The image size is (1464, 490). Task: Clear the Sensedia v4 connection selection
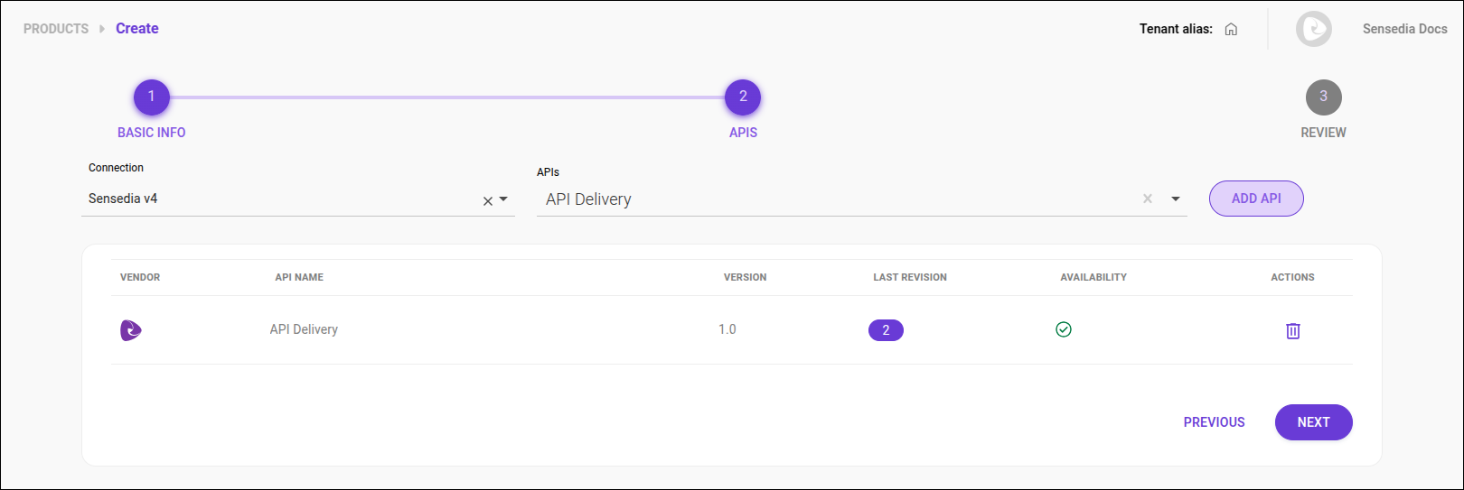(487, 200)
